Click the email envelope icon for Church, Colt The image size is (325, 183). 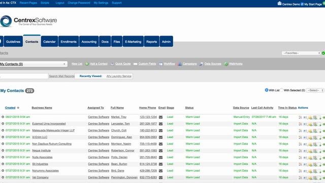click(x=160, y=131)
